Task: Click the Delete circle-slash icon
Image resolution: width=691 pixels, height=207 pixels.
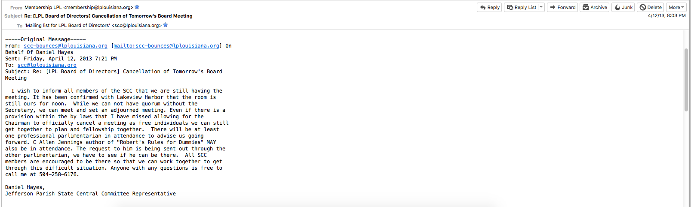Action: [x=643, y=7]
